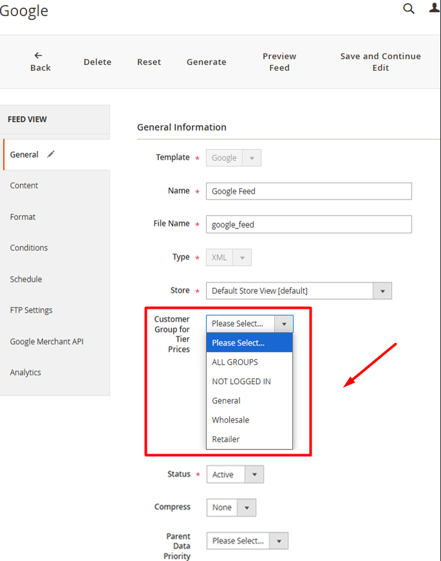Select ALL GROUPS option
Viewport: 441px width, 561px height.
click(250, 362)
